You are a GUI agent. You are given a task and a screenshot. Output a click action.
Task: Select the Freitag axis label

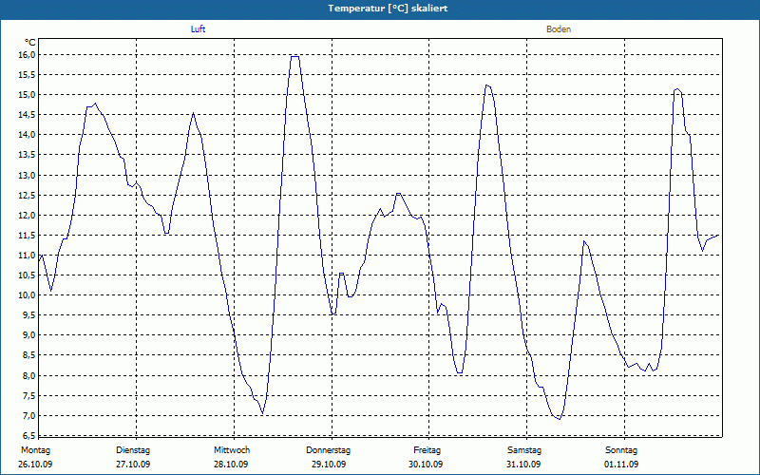(x=427, y=450)
